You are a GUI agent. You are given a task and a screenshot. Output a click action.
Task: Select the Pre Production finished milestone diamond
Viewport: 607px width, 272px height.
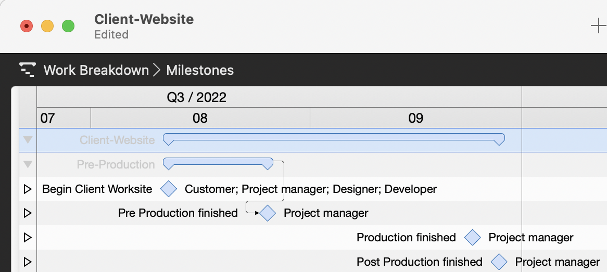pyautogui.click(x=267, y=213)
